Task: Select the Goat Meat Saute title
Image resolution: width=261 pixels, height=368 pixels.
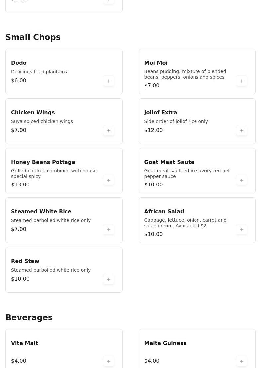Action: 169,162
